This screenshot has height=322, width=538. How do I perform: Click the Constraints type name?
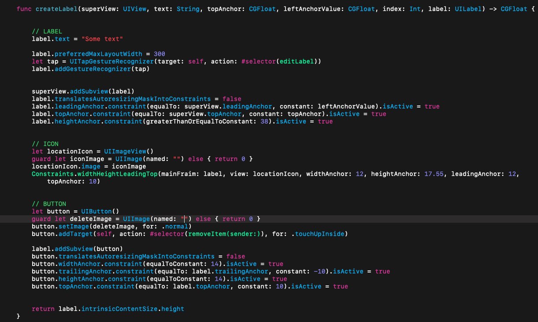coord(52,174)
